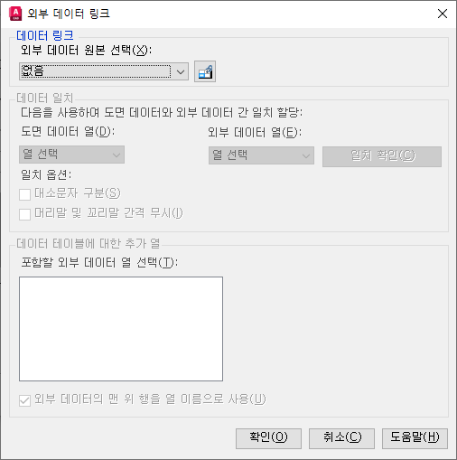Viewport: 457px width, 460px height.
Task: Open the 도면 데이터 열 열 선택 dropdown
Action: [x=71, y=155]
